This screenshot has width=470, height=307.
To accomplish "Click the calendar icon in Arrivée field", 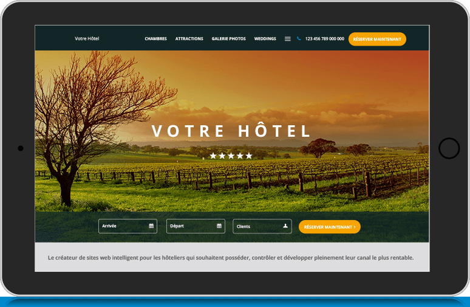I will [x=151, y=226].
